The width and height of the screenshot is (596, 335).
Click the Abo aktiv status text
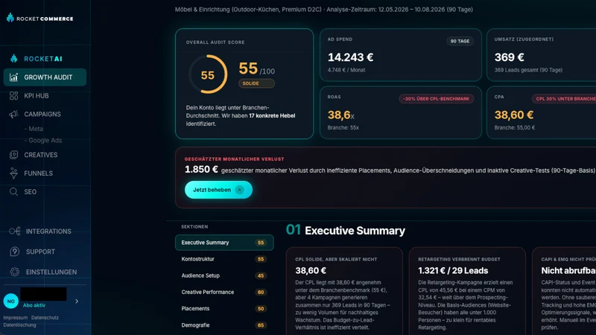pos(34,305)
